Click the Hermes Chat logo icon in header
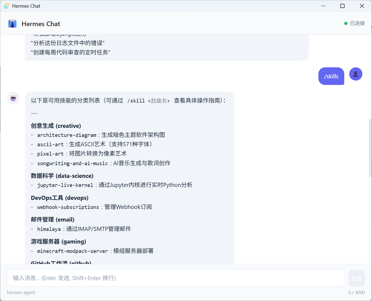The height and width of the screenshot is (301, 372). pos(12,24)
